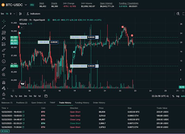Set chart range to 5y
185x134 pixels.
click(x=12, y=96)
